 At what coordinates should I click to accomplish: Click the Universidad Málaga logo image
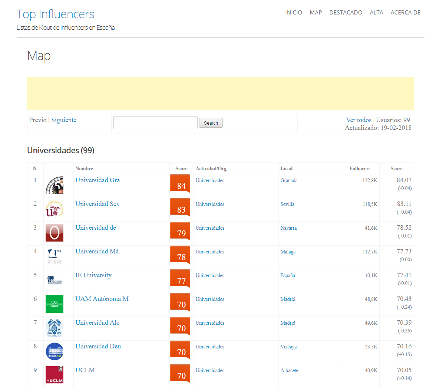point(54,256)
